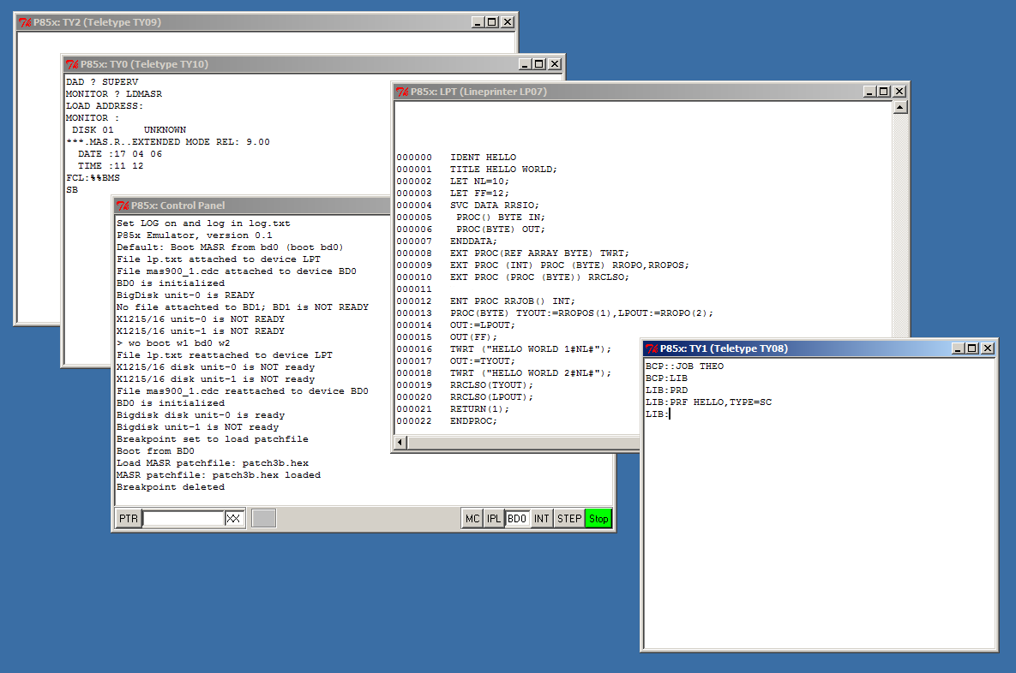Click the line '000000 IDENT HELLO' in LPT
The image size is (1016, 673).
[x=457, y=158]
